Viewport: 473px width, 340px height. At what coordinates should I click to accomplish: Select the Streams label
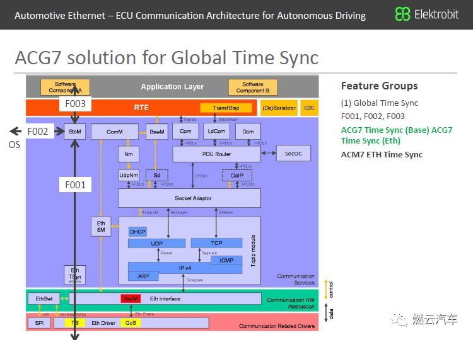point(226,212)
